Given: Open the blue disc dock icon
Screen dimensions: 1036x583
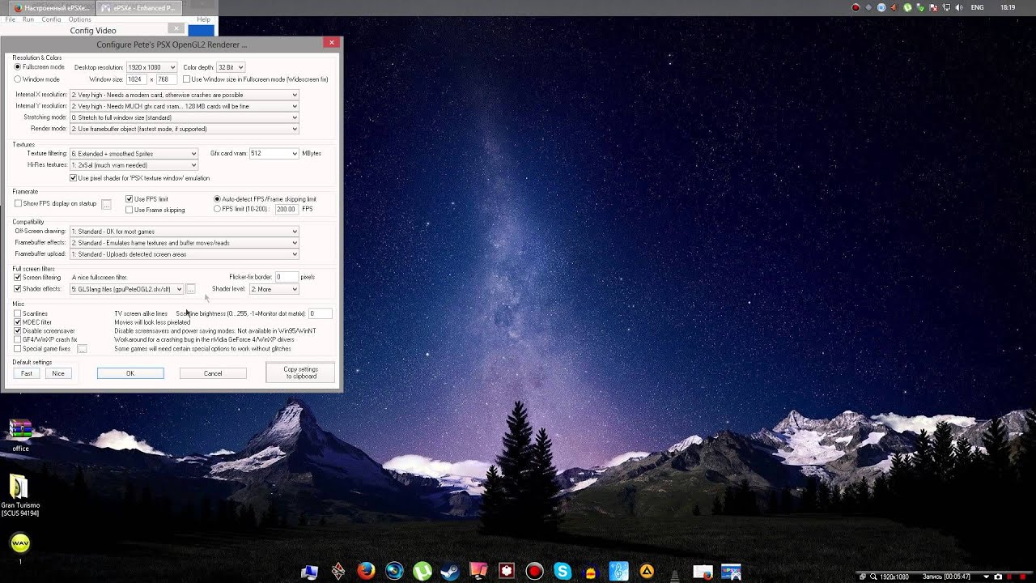Looking at the screenshot, I should [394, 571].
